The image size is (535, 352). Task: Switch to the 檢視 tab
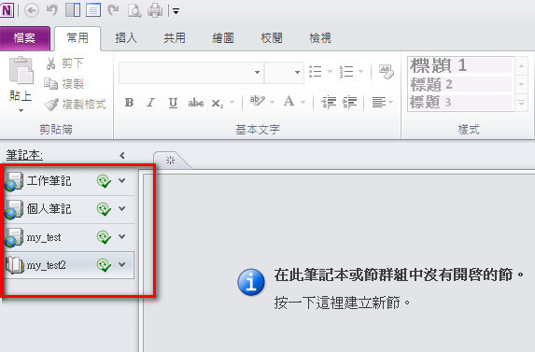320,38
